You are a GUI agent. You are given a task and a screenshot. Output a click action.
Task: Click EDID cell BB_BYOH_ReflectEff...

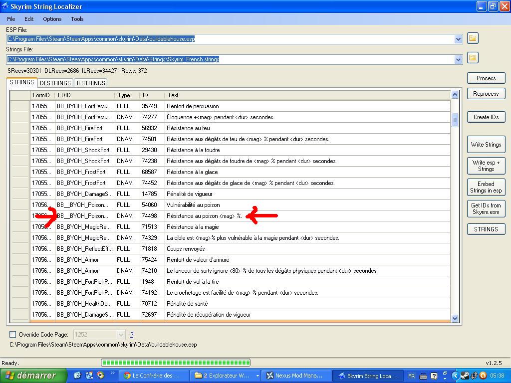pos(85,249)
